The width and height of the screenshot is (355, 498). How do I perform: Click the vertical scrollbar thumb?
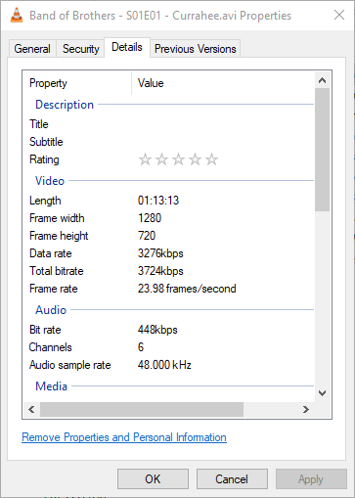point(322,150)
